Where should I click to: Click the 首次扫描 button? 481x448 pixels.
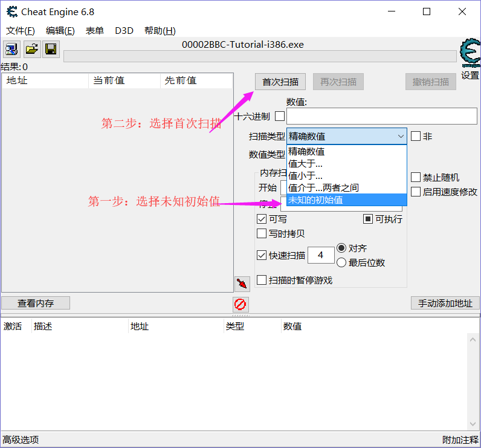point(280,82)
